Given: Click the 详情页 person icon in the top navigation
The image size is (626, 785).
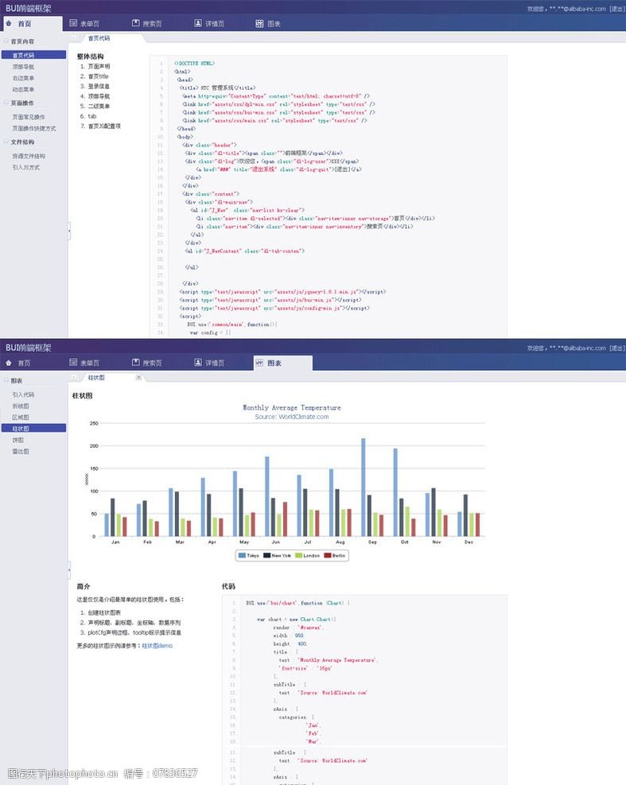Looking at the screenshot, I should [198, 24].
